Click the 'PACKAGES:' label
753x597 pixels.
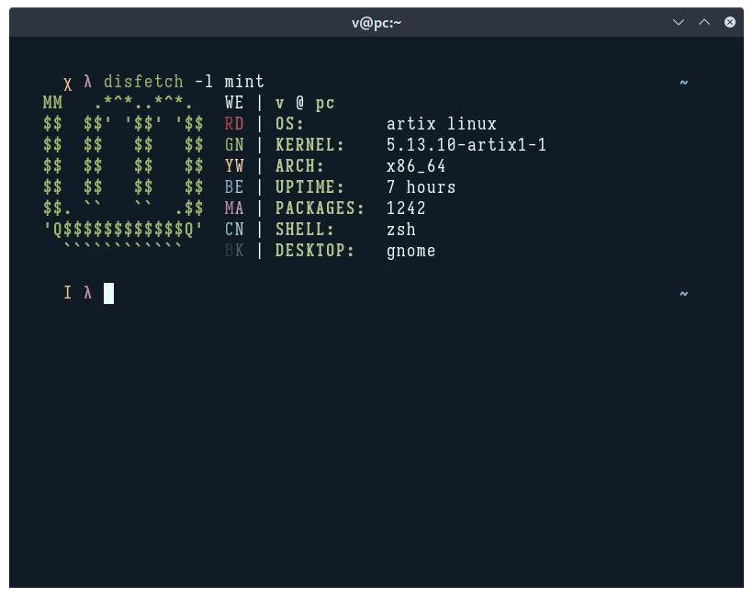coord(320,208)
